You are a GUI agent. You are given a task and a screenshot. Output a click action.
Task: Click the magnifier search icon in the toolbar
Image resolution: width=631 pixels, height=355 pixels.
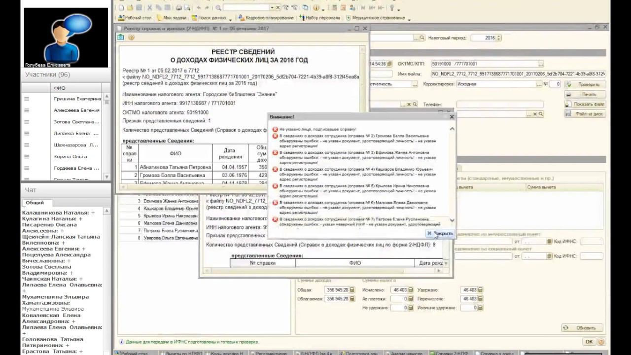click(x=218, y=7)
